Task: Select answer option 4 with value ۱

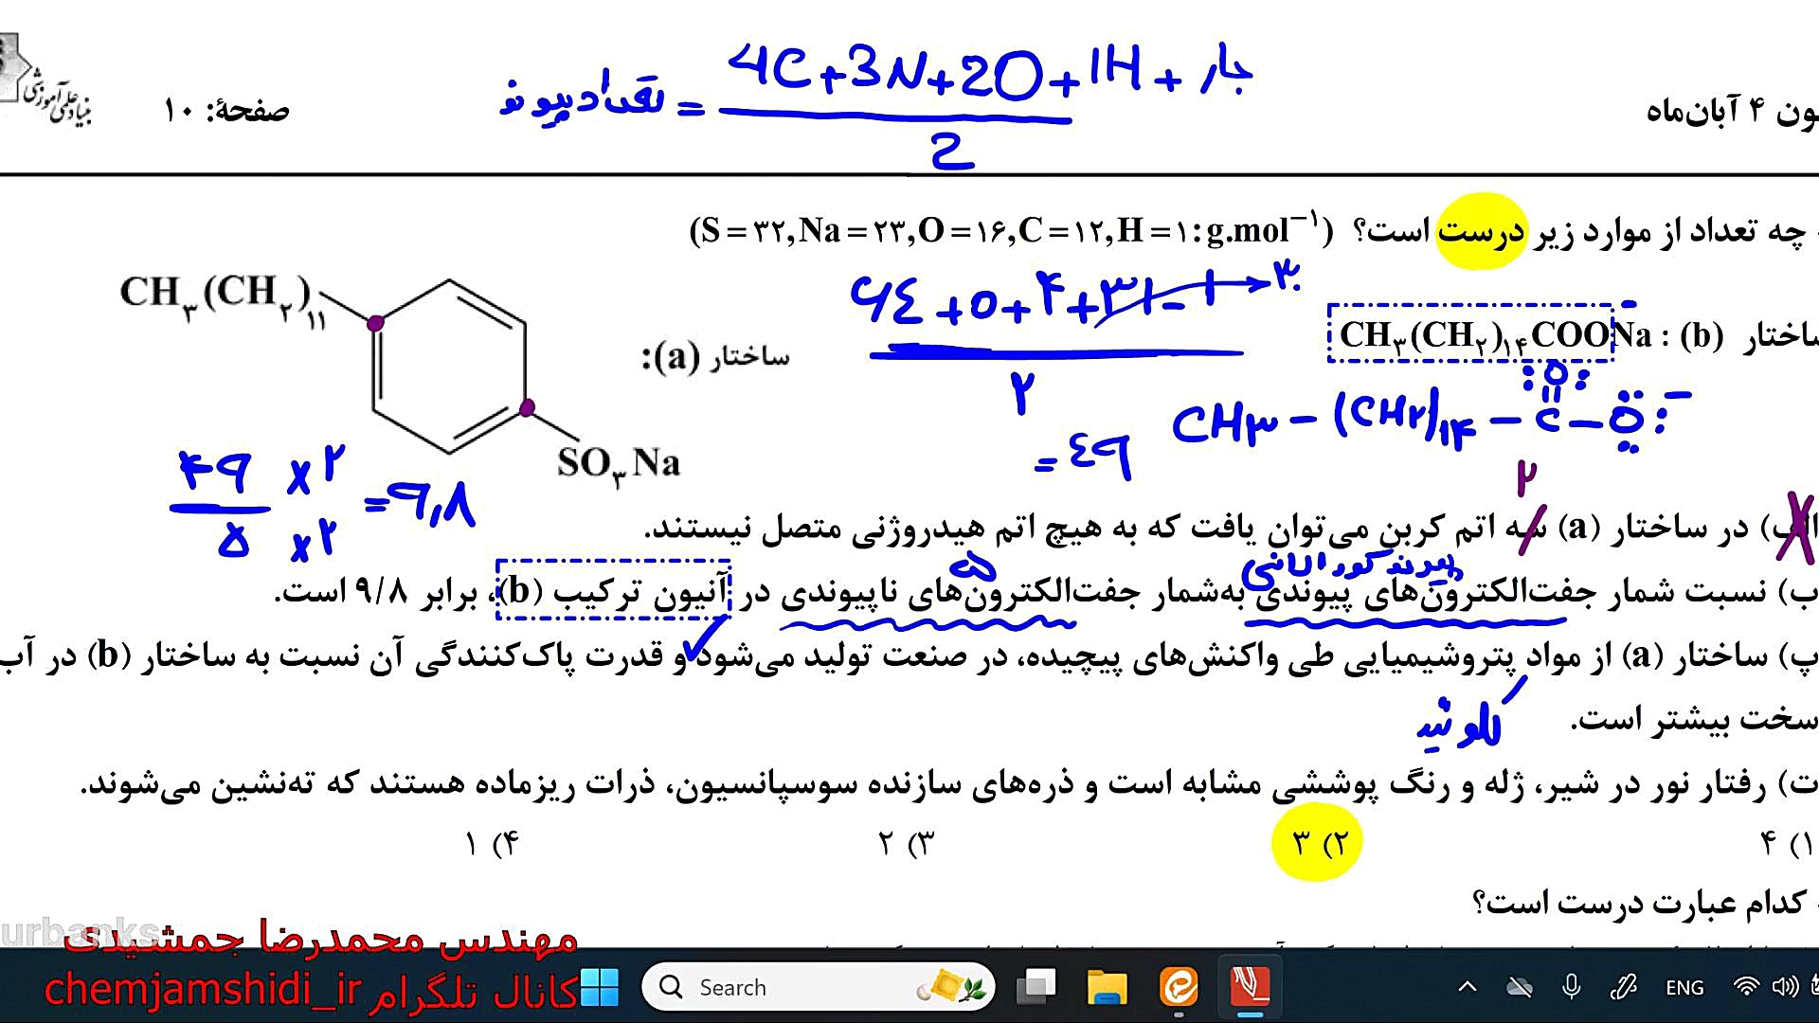Action: [x=493, y=842]
